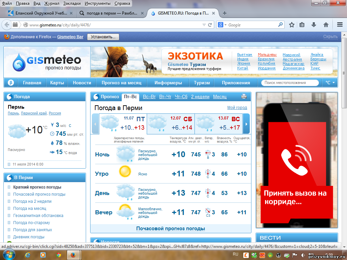347x260 pixels.
Task: Open the Дневник погоды link
Action: [29, 237]
